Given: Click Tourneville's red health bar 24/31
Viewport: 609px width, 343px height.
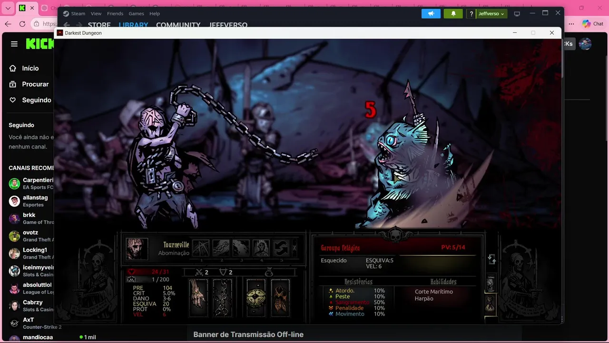Looking at the screenshot, I should 148,272.
